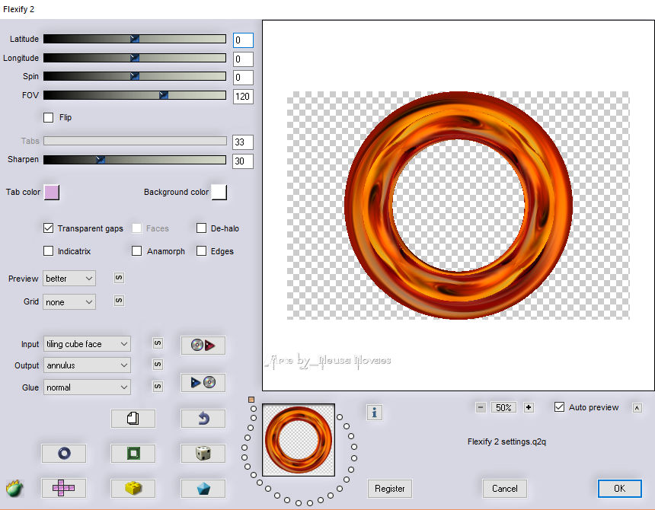Click the blue pentagon gem icon button
This screenshot has width=655, height=510.
203,488
